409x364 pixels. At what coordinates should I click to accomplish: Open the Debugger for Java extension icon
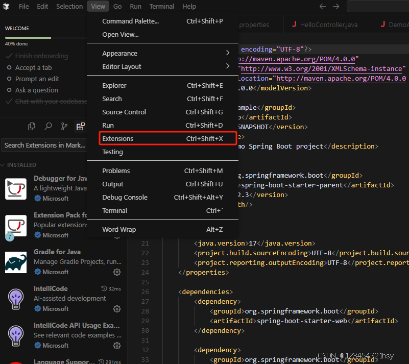(16, 189)
